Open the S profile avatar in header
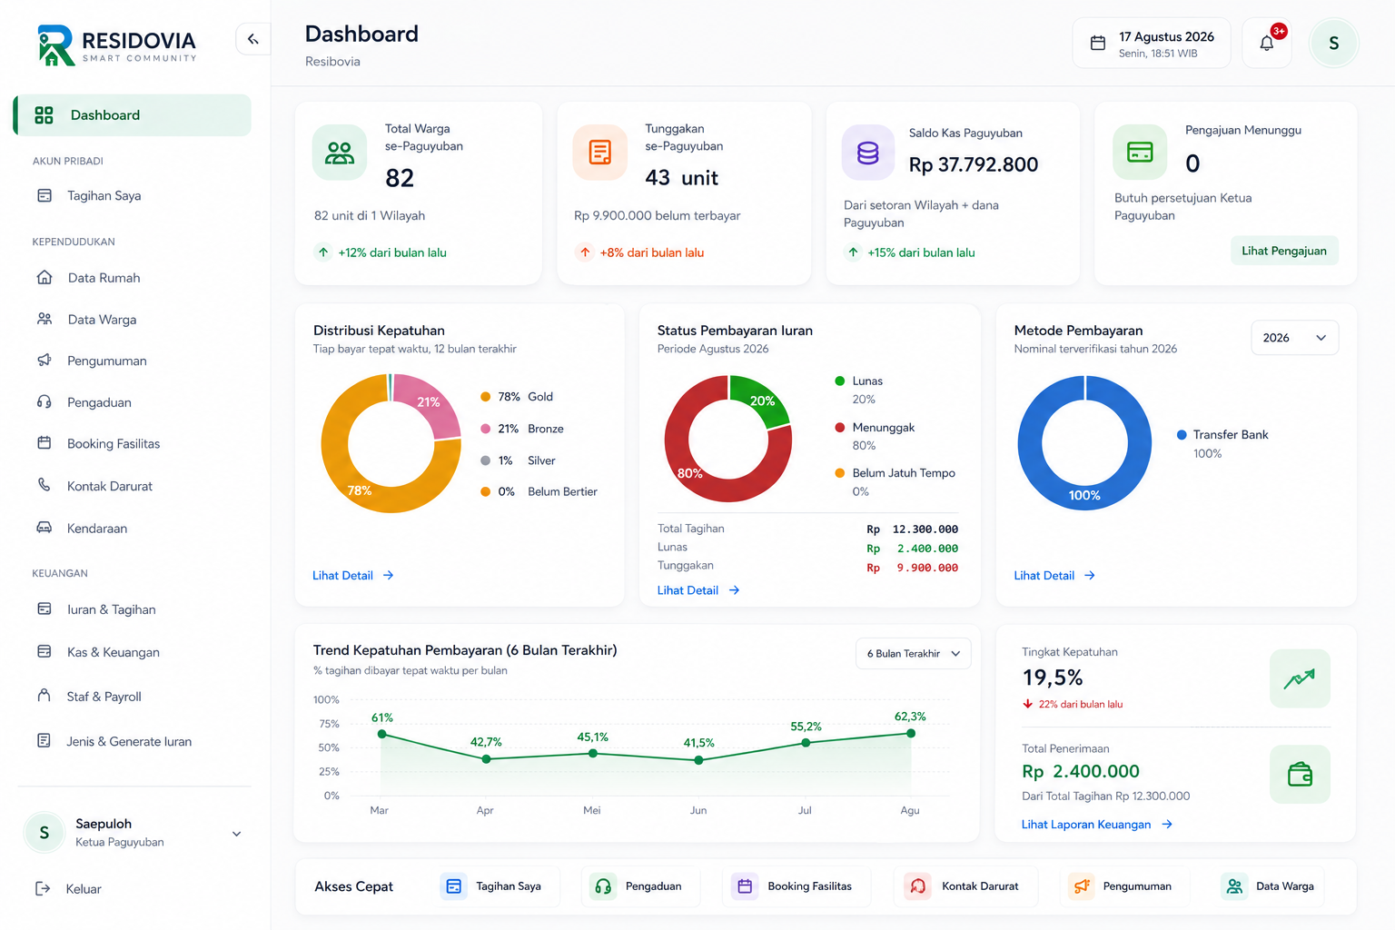This screenshot has height=930, width=1395. click(x=1333, y=43)
